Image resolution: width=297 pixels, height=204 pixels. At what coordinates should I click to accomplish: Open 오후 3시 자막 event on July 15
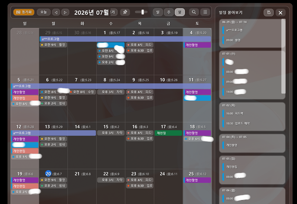point(111,133)
